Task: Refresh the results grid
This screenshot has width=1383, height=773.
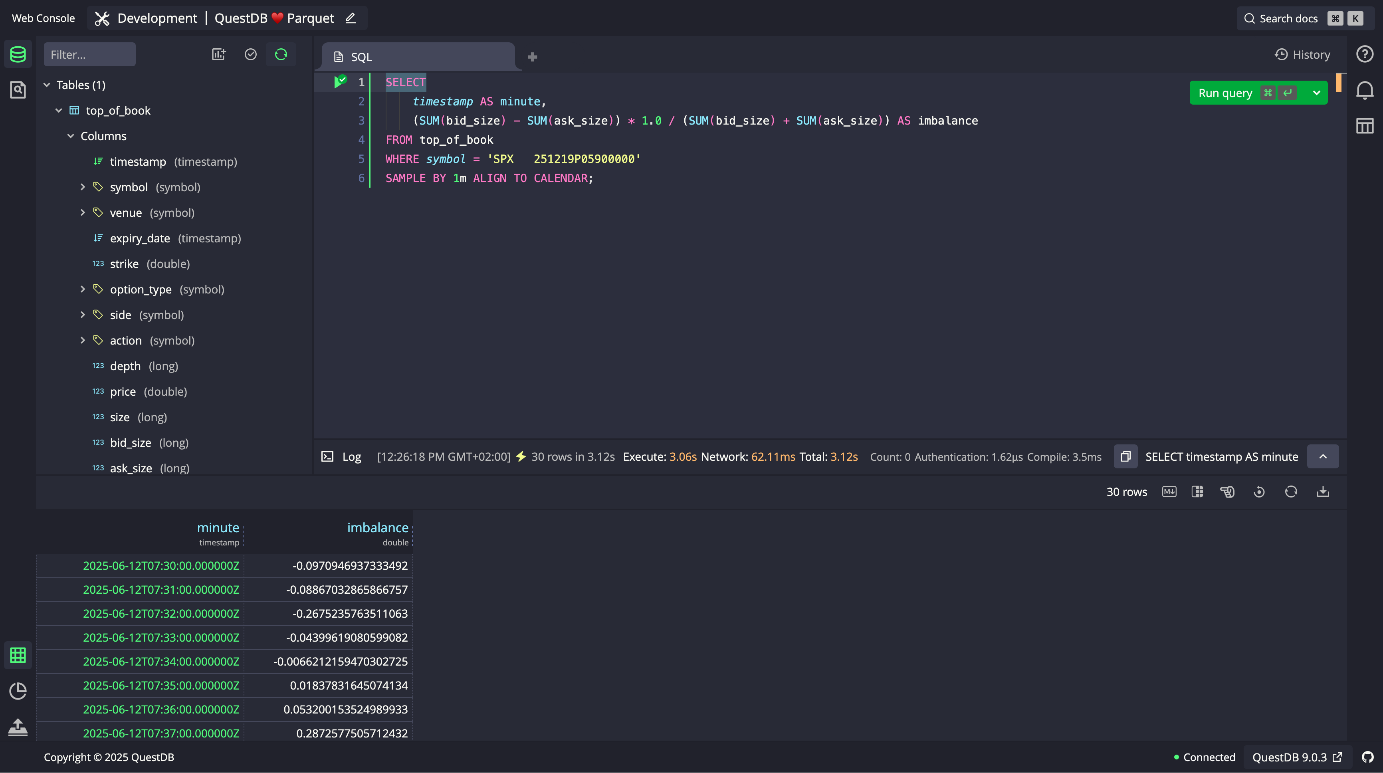Action: click(1291, 492)
